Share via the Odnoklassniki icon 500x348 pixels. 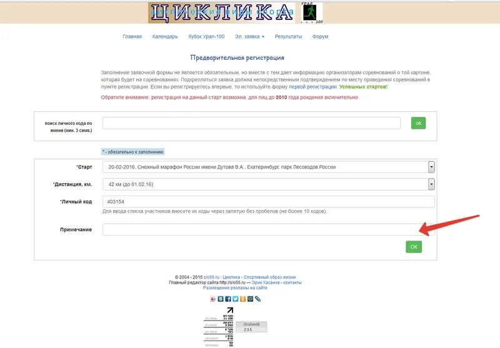click(242, 299)
